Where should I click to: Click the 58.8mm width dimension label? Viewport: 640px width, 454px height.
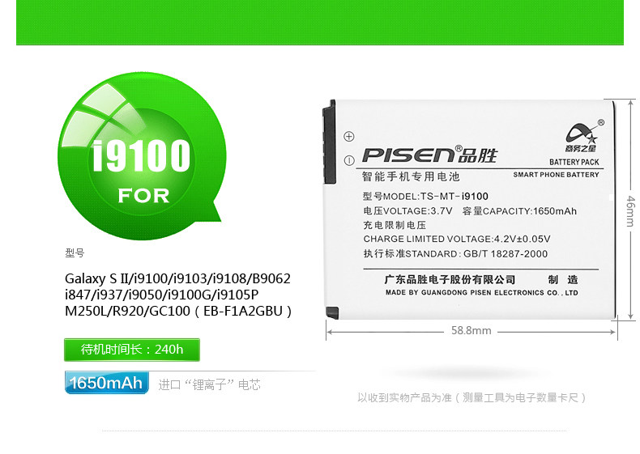click(471, 330)
